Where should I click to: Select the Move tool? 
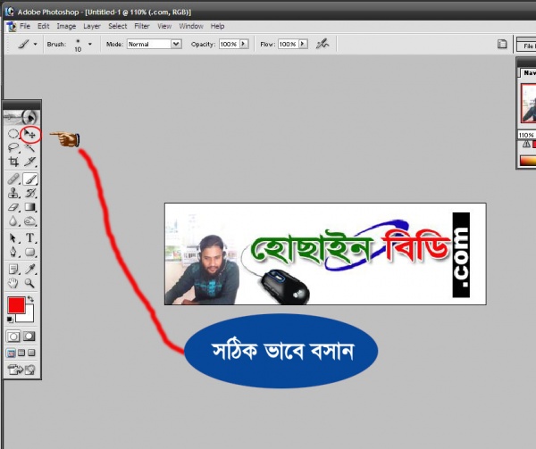pyautogui.click(x=30, y=135)
